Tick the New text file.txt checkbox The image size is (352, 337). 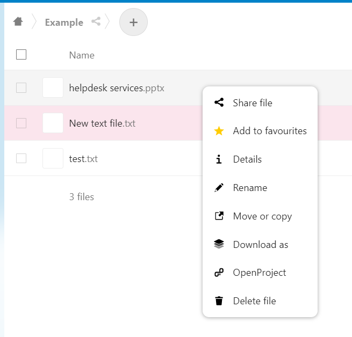click(21, 123)
